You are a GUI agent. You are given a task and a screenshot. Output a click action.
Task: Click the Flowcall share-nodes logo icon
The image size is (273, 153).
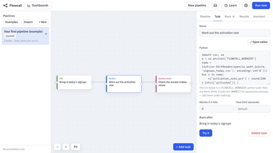[x=5, y=6]
